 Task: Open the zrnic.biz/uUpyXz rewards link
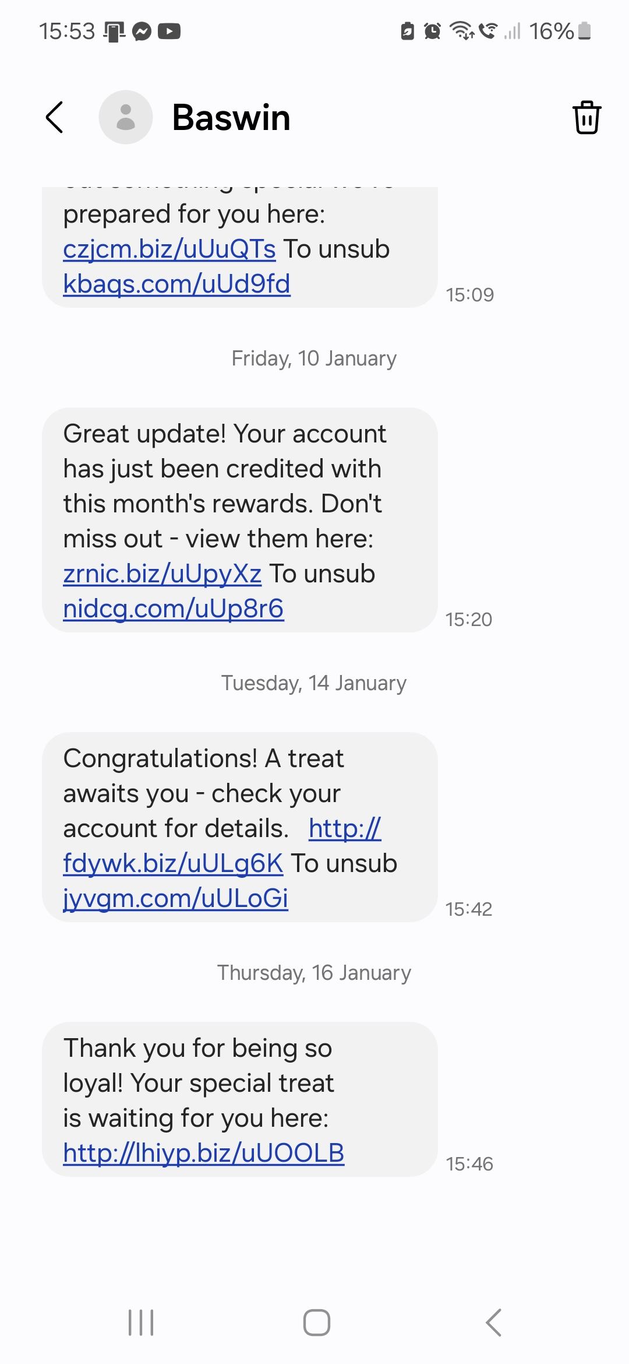[x=162, y=574]
